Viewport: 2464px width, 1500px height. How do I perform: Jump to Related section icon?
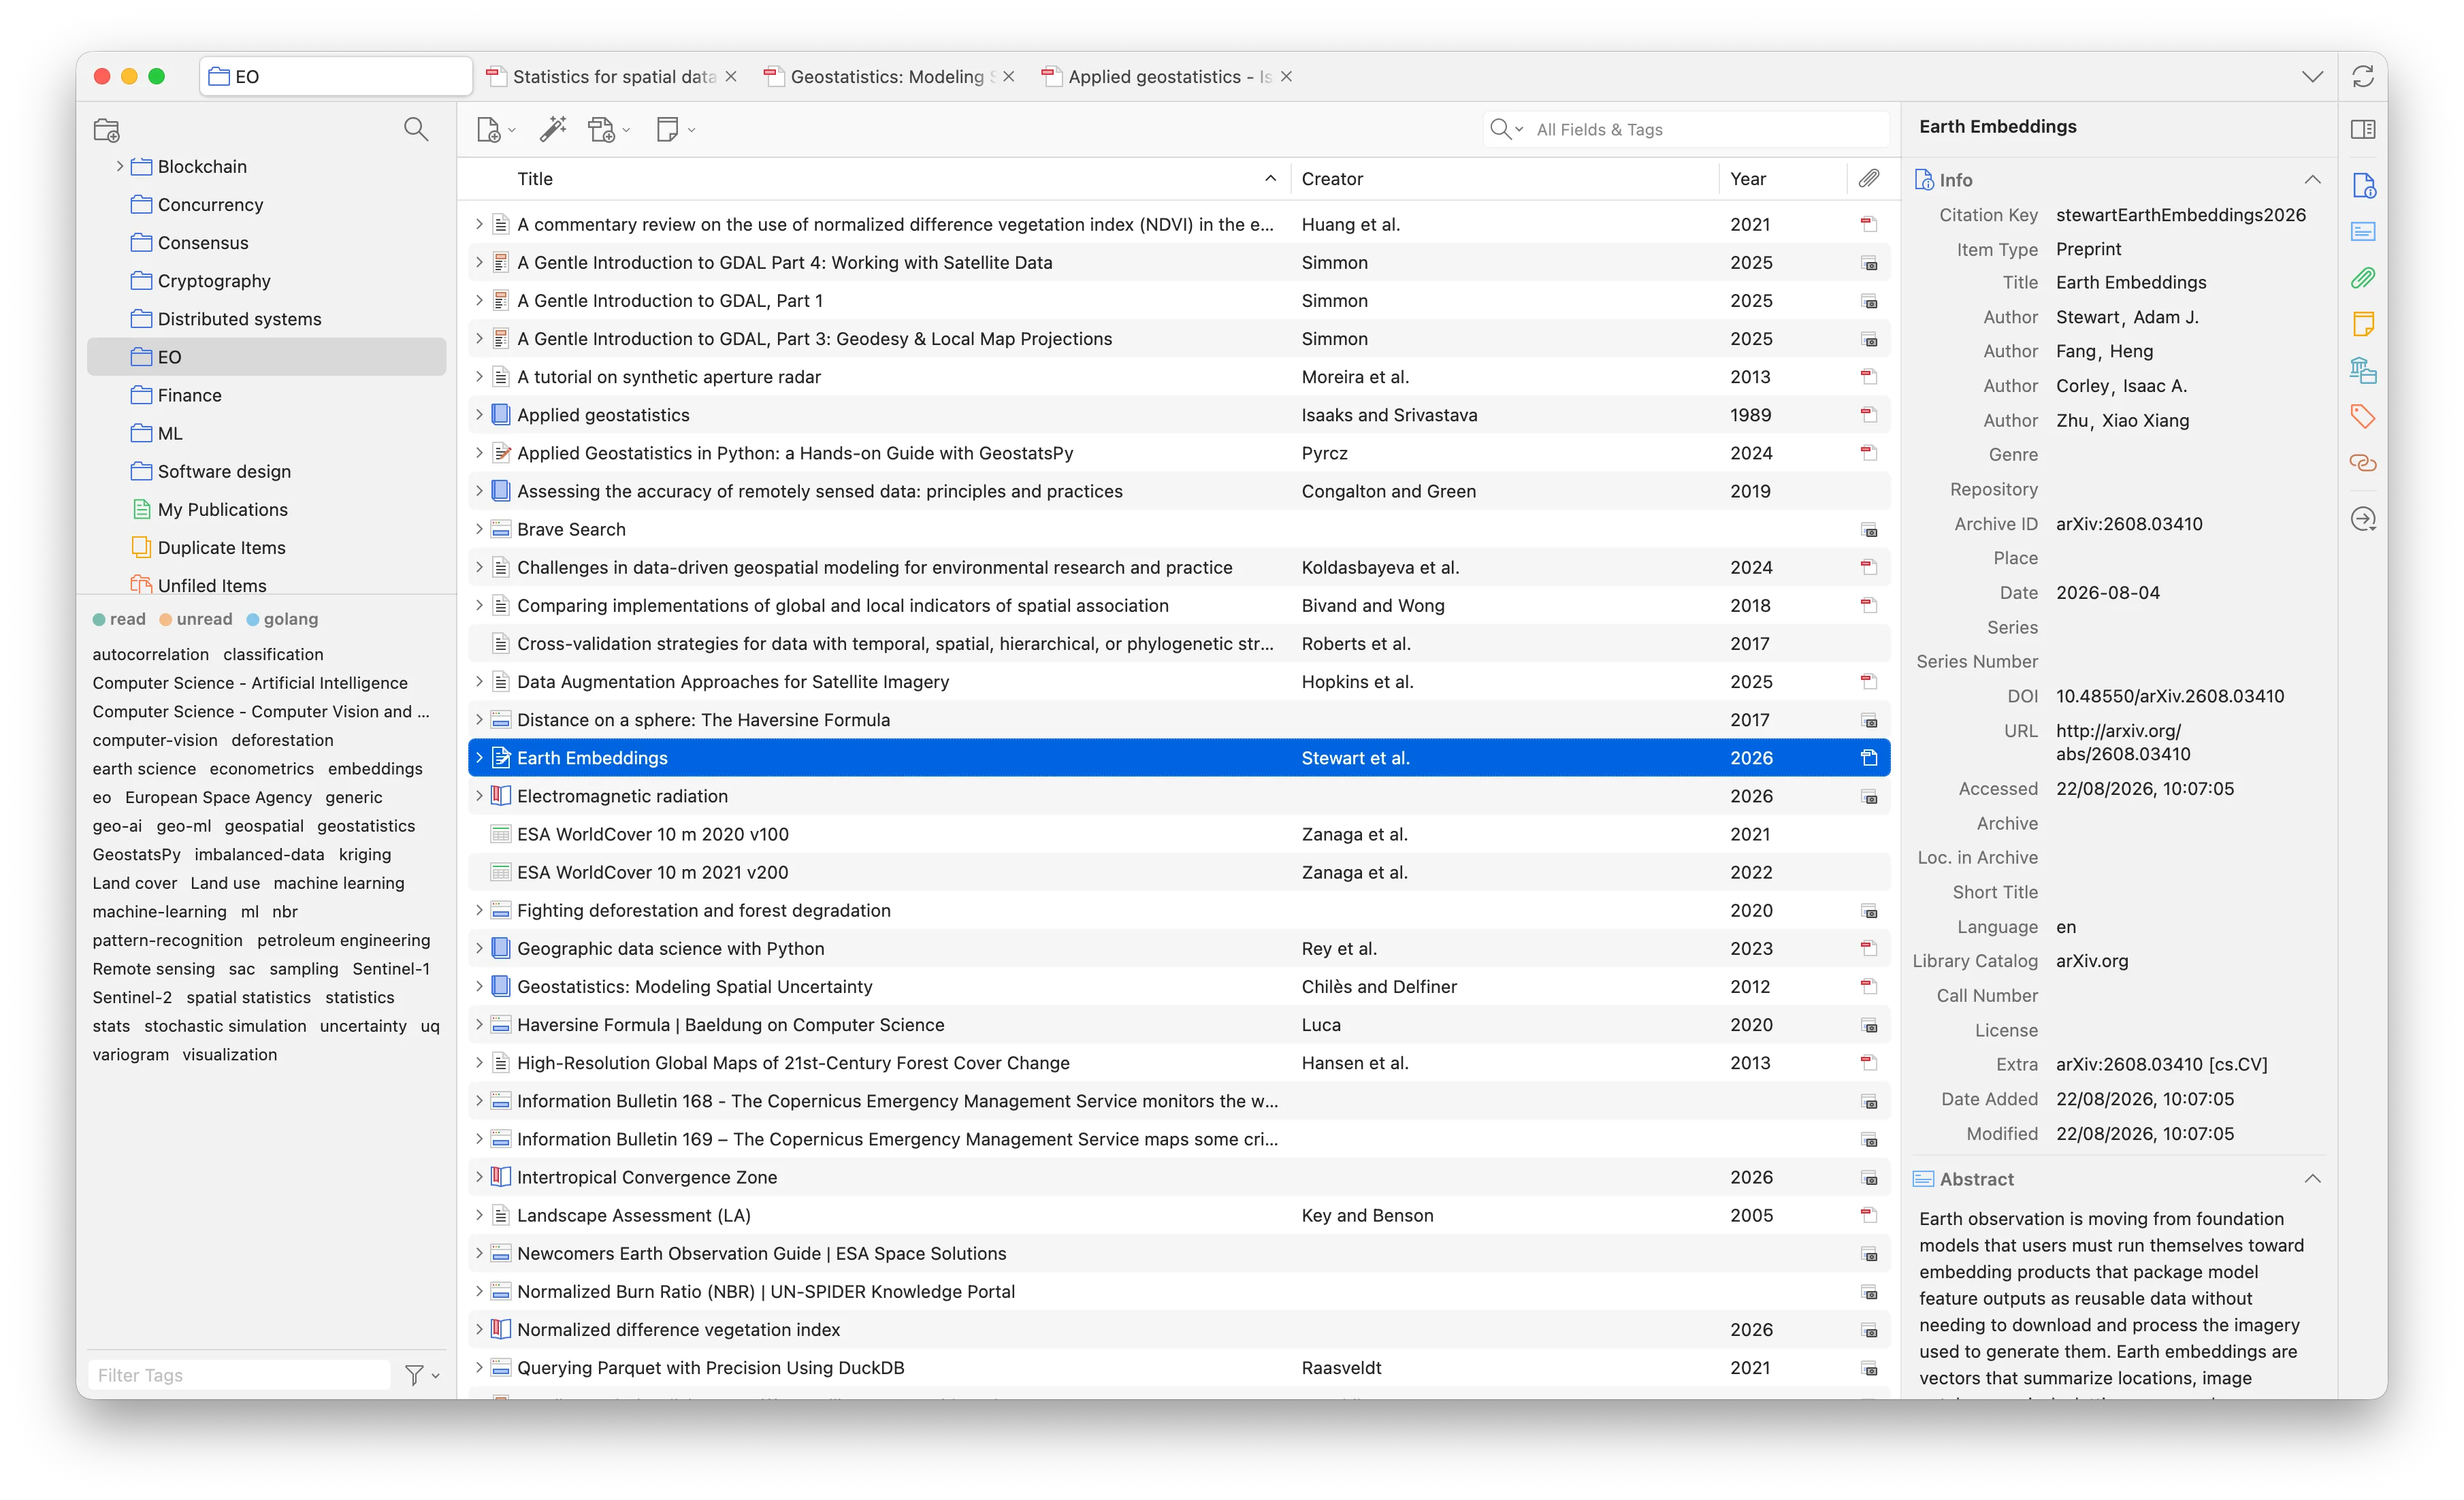tap(2363, 463)
